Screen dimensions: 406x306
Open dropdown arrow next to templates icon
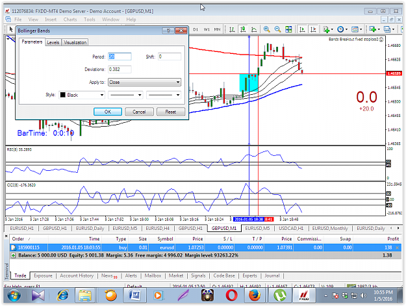click(361, 29)
